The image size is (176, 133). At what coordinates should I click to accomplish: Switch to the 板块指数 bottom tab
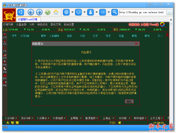pyautogui.click(x=139, y=118)
